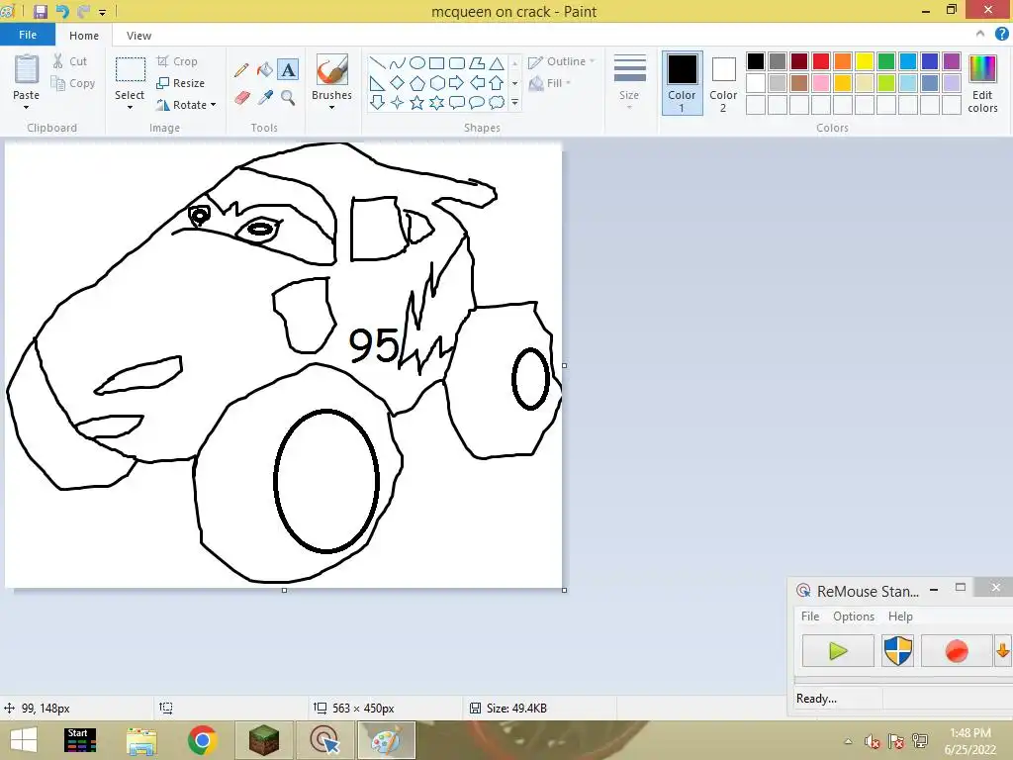Expand the Brushes dropdown arrow
The width and height of the screenshot is (1013, 760).
click(332, 108)
